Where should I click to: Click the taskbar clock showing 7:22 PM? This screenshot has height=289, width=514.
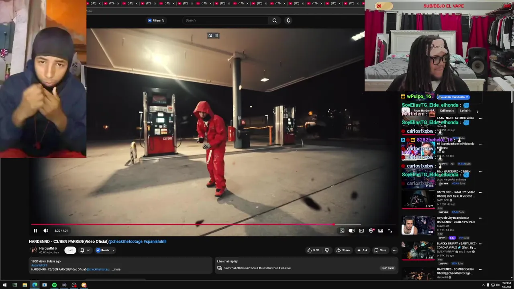(x=506, y=285)
